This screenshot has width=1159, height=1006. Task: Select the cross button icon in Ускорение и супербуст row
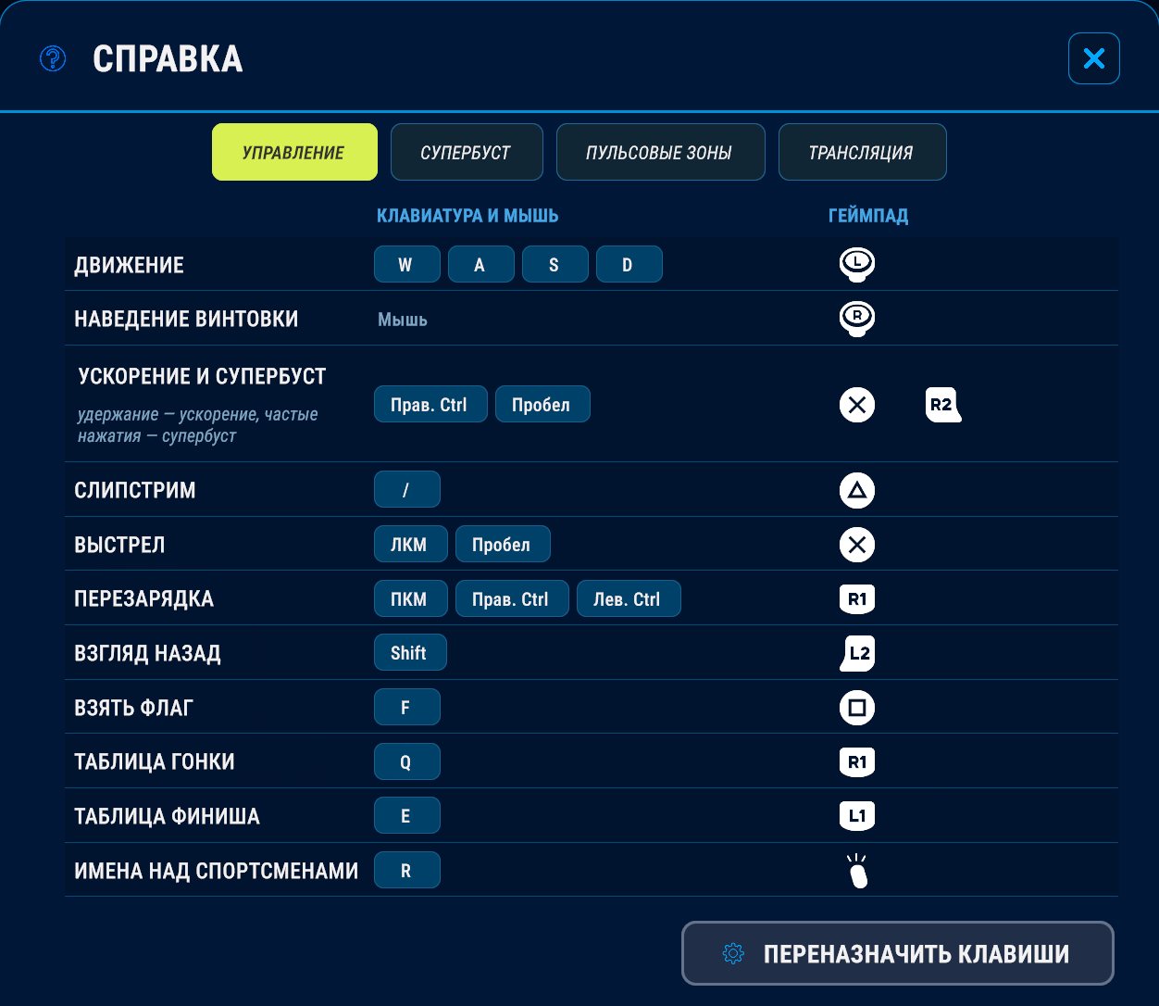pos(857,405)
